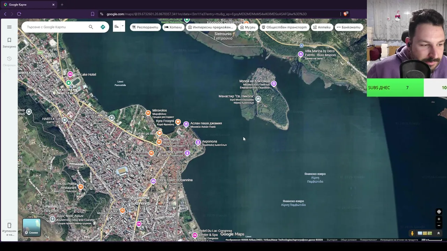Click the Sistrounio place label
This screenshot has width=447, height=251.
[x=223, y=36]
